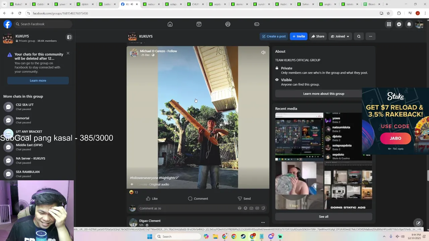Share the KUKUYS group

pyautogui.click(x=318, y=36)
